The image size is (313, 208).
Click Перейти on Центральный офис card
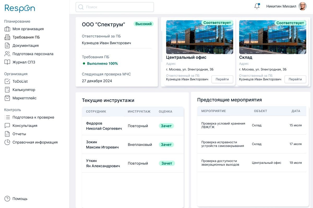click(222, 79)
